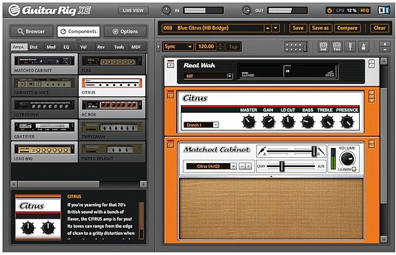This screenshot has width=396, height=255.
Task: Select the GRATIFIER amp component
Action: (44, 130)
